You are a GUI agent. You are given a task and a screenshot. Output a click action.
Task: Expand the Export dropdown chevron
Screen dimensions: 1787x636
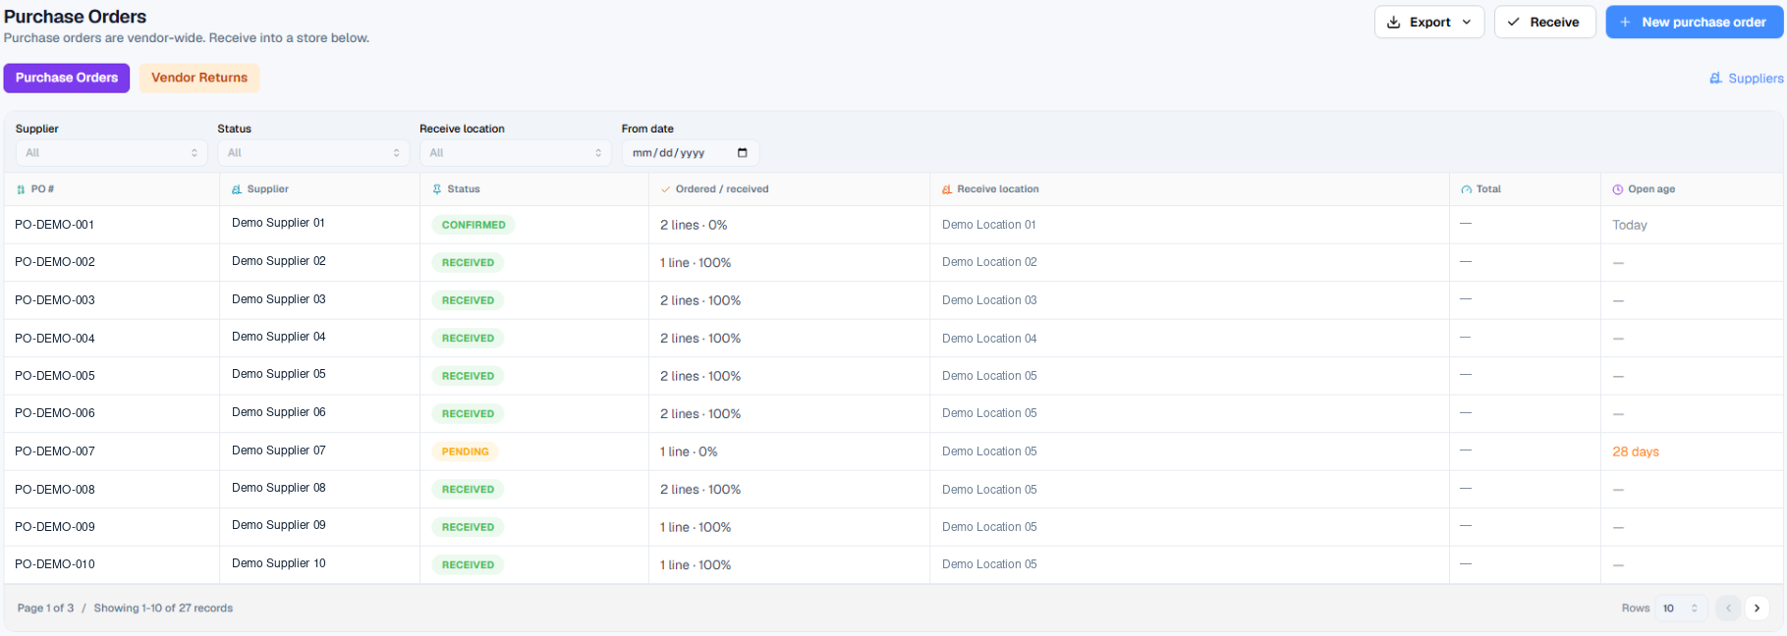click(1467, 22)
